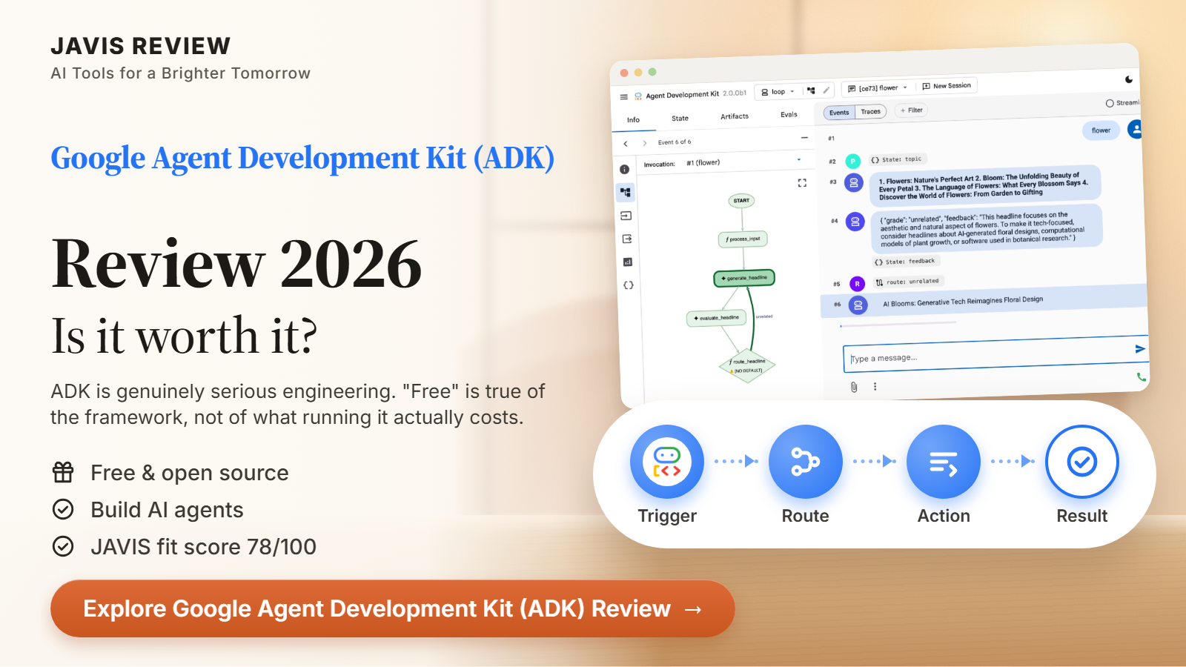The height and width of the screenshot is (667, 1186).
Task: Expand the graph to fullscreen
Action: (x=802, y=183)
